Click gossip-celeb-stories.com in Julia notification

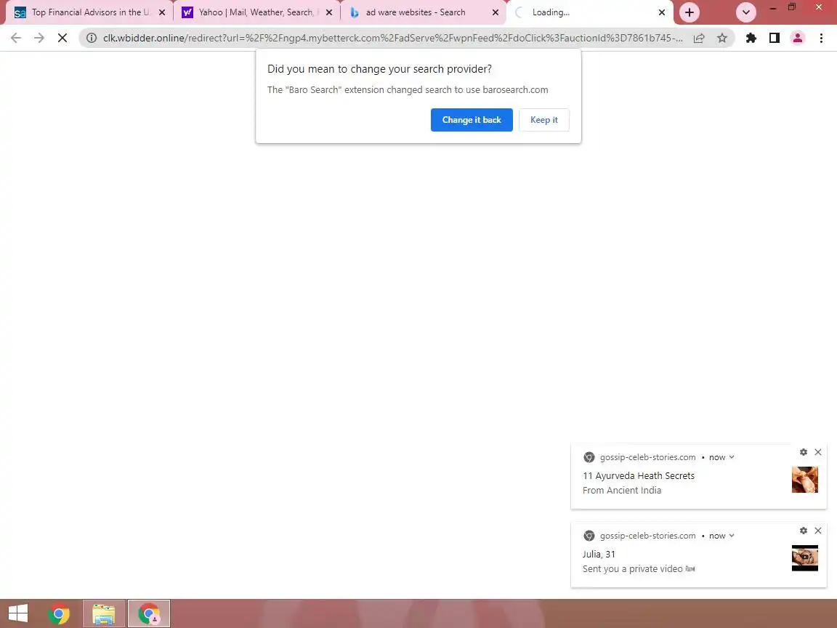[647, 536]
